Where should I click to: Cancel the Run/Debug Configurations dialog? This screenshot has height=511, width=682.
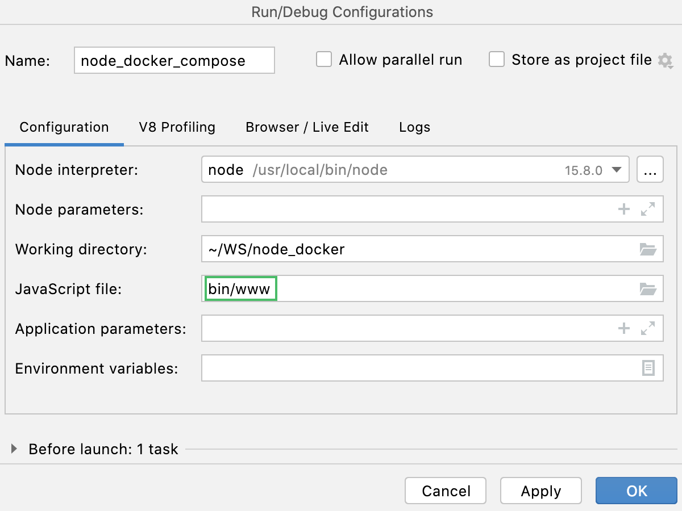click(x=445, y=491)
